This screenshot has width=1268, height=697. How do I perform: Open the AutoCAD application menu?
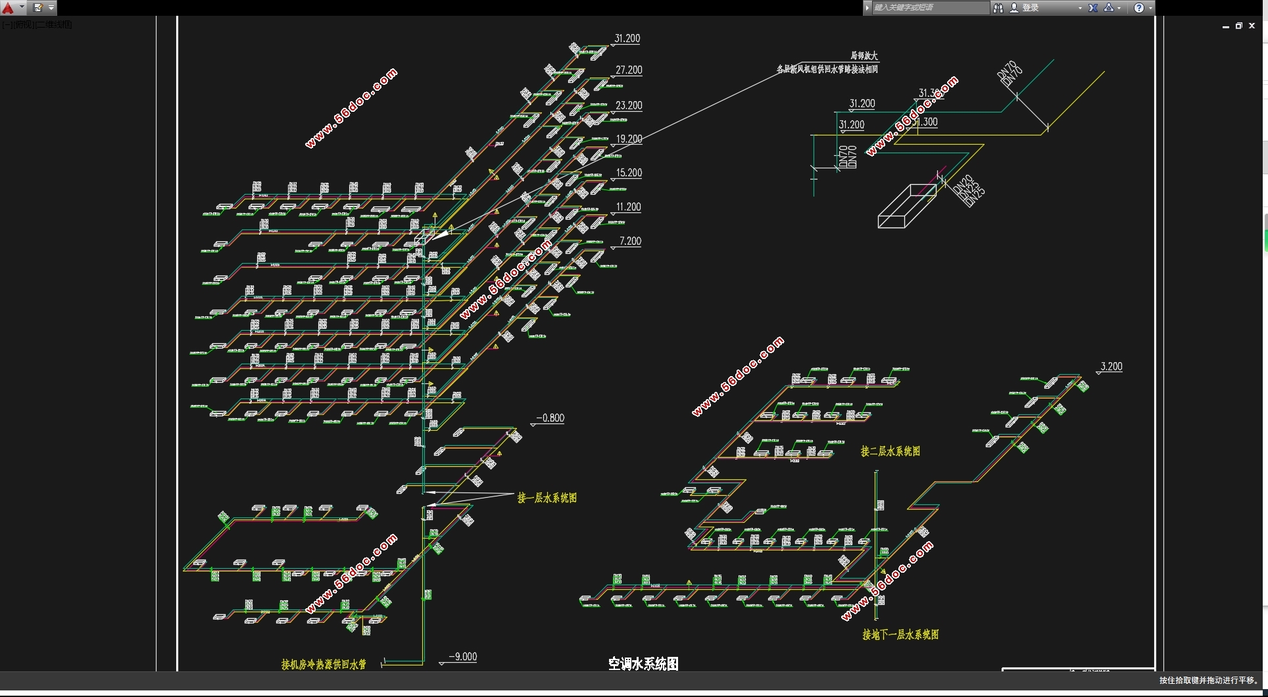pyautogui.click(x=8, y=8)
